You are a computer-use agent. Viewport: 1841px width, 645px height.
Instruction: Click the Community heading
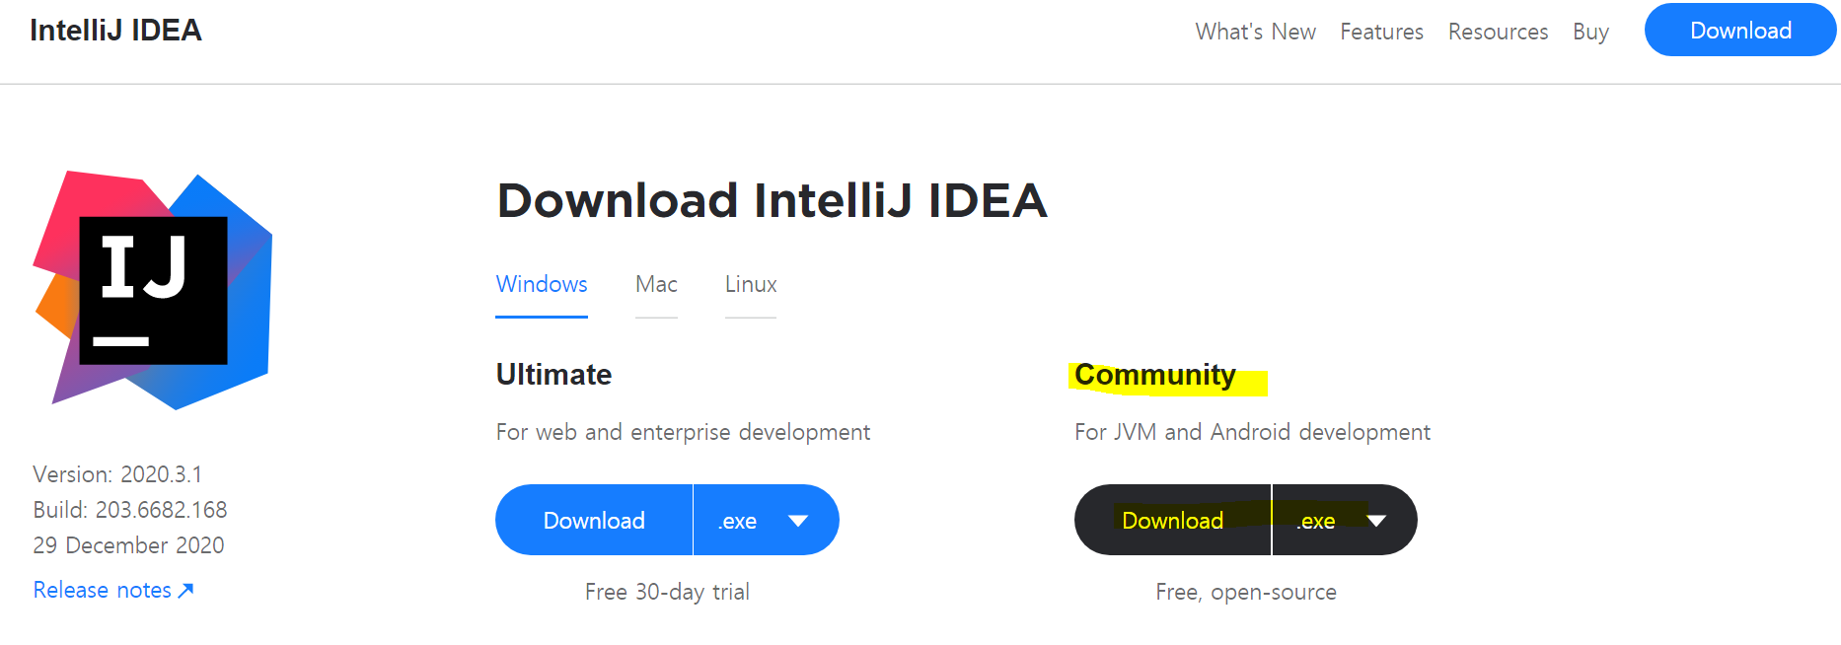[x=1155, y=375]
